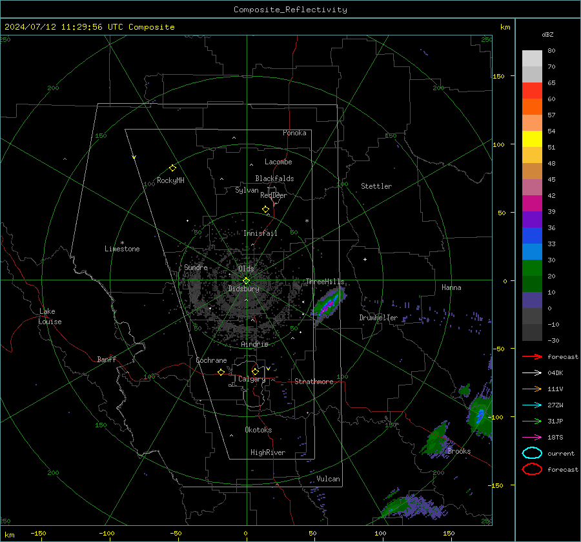Click the HighRiver label
The width and height of the screenshot is (581, 542).
[x=268, y=452]
